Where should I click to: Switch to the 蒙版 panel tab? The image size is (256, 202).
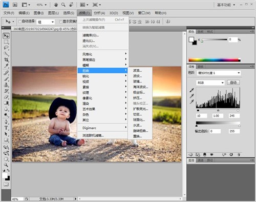pos(200,67)
